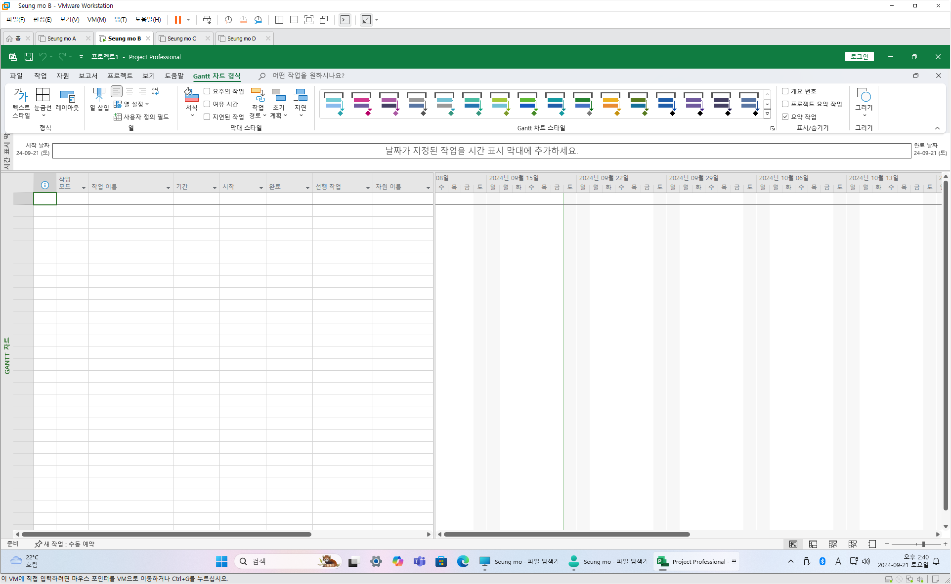Click the 사용자 정의 필드 button
951x584 pixels.
pos(141,117)
